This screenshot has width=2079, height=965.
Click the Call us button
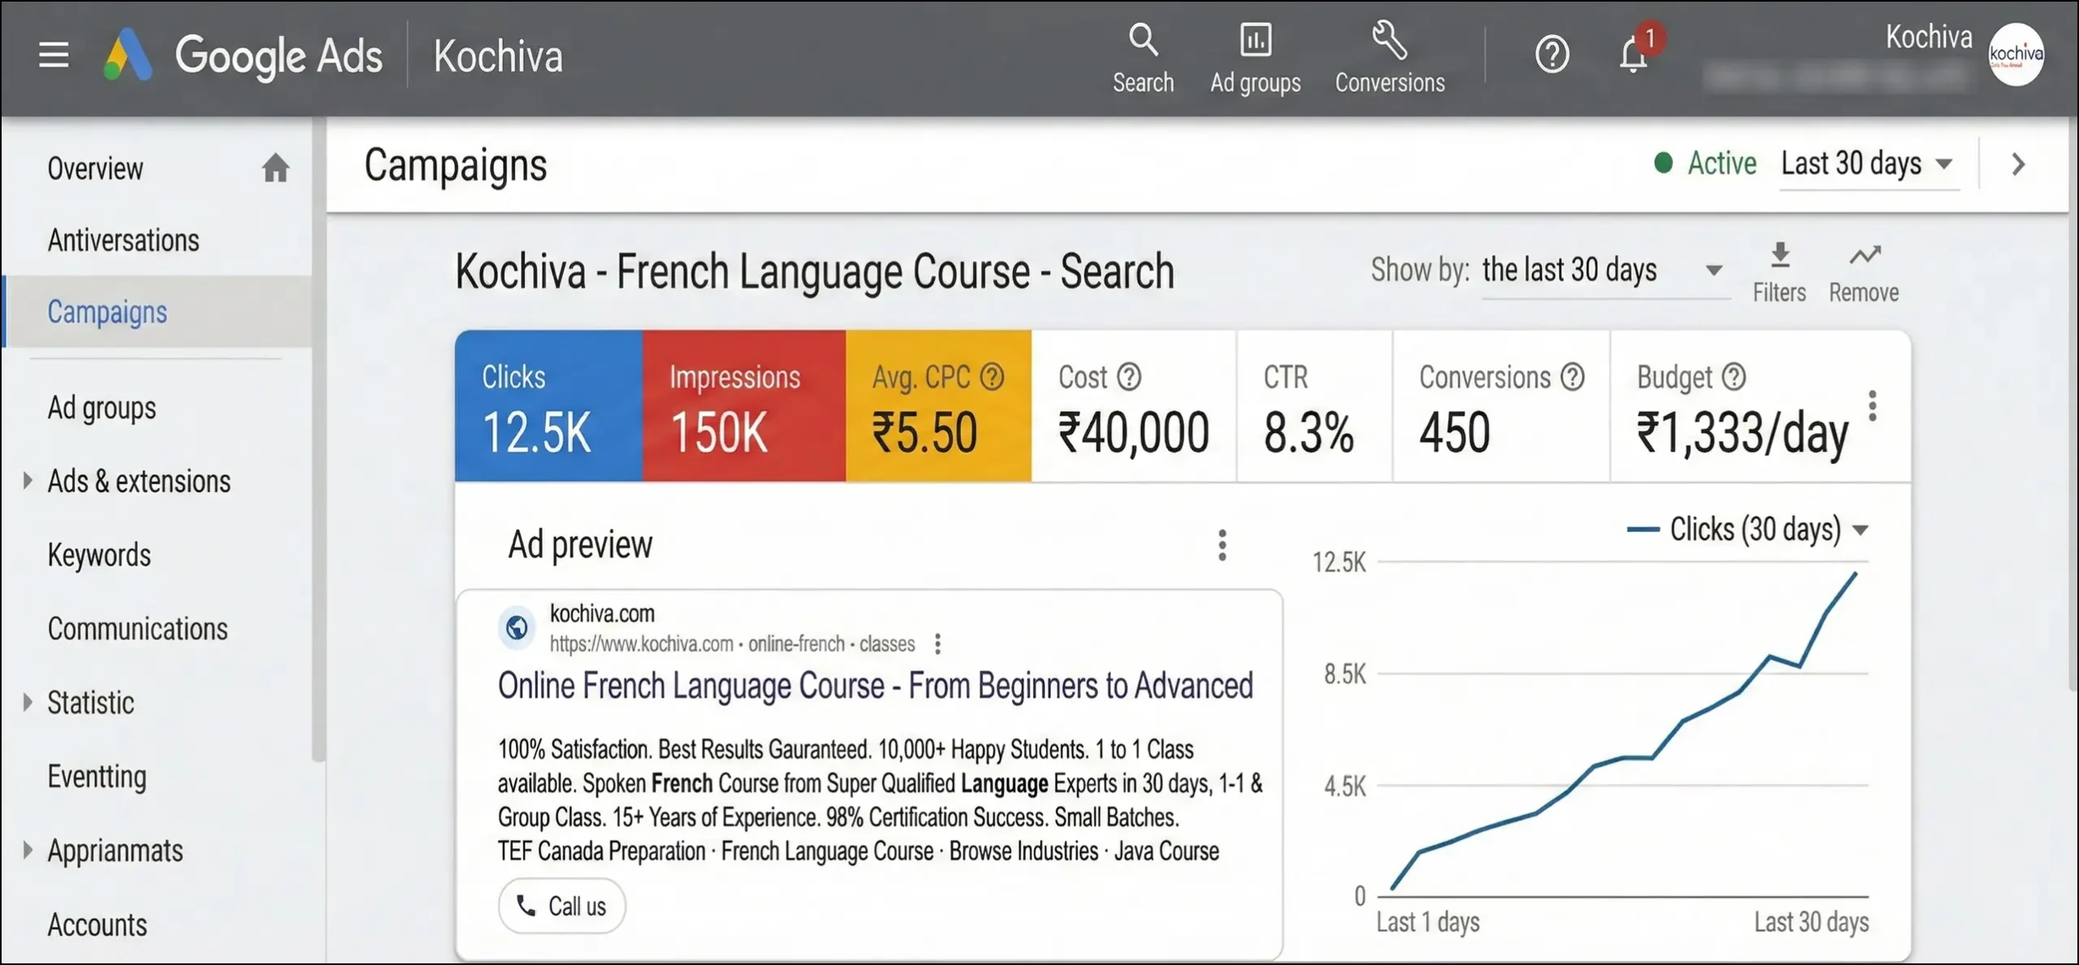(x=562, y=906)
